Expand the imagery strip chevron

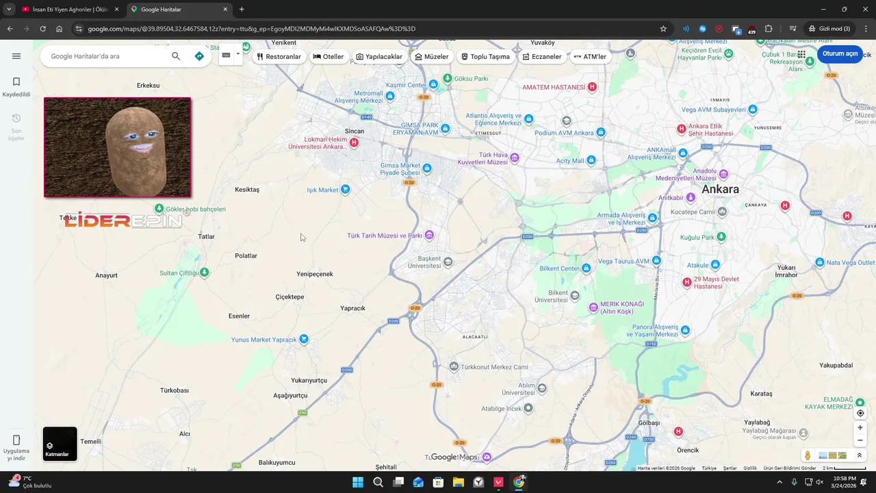coord(860,455)
